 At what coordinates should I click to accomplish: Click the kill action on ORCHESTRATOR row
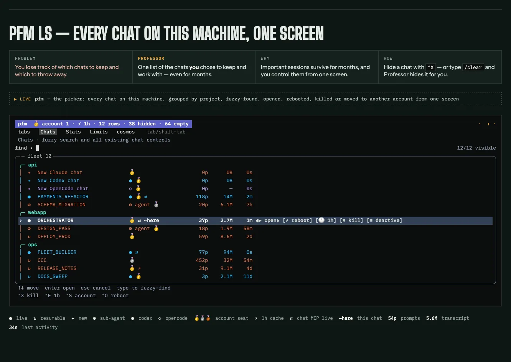(352, 220)
